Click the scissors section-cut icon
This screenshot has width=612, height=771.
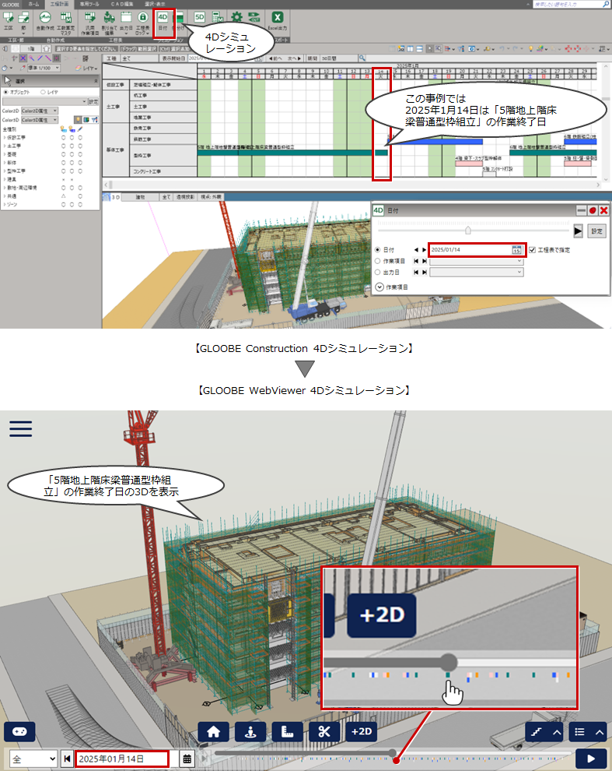324,731
